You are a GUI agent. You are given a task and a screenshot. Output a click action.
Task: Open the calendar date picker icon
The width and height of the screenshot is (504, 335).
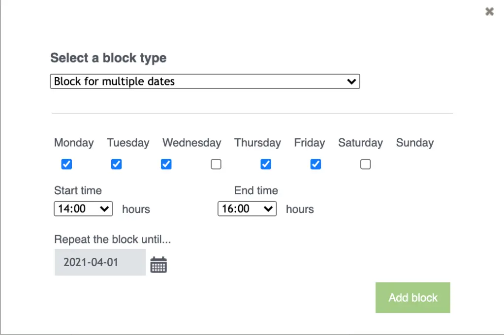point(158,265)
